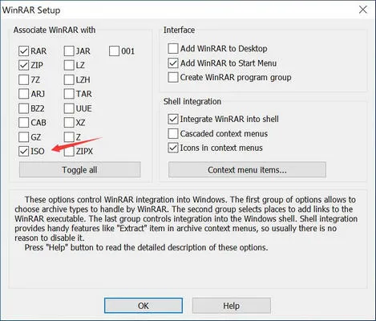Select the GZ checkbox
The height and width of the screenshot is (321, 376).
24,137
